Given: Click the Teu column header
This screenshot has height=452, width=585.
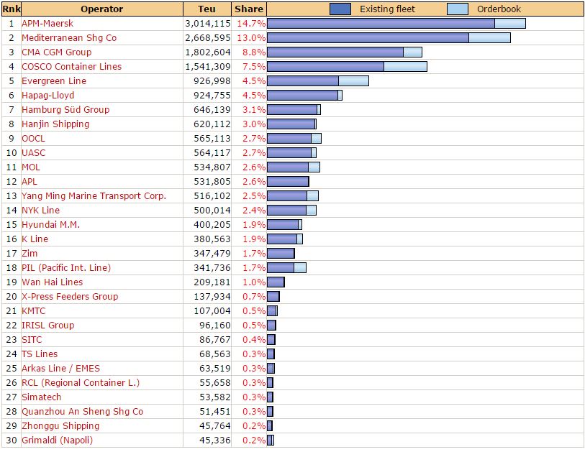Looking at the screenshot, I should (x=207, y=9).
